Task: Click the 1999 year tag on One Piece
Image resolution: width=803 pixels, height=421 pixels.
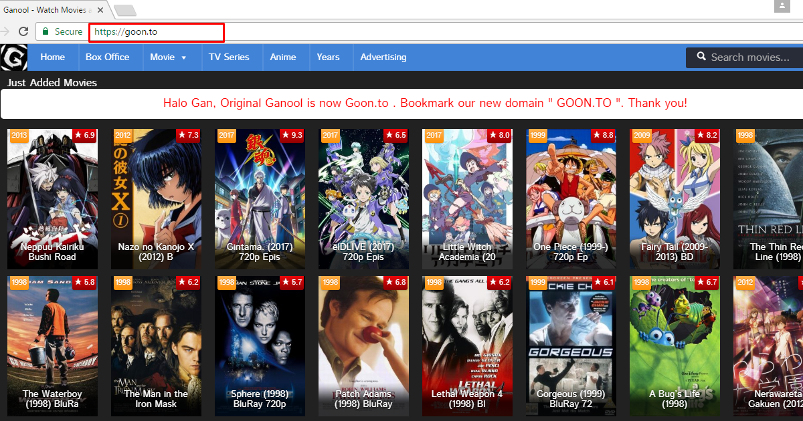Action: pyautogui.click(x=537, y=135)
